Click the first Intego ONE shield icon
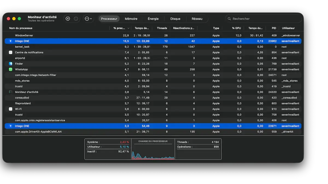 click(10, 41)
